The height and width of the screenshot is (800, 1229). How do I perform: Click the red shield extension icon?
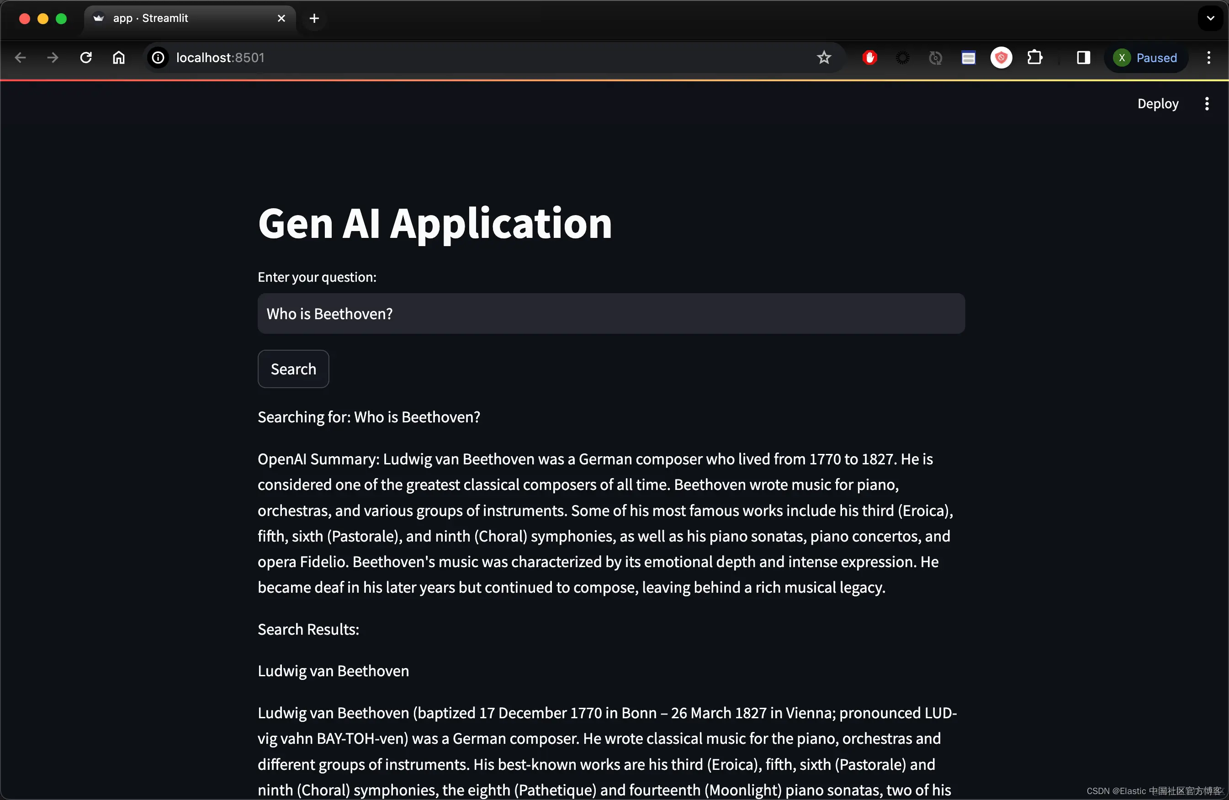tap(1001, 57)
